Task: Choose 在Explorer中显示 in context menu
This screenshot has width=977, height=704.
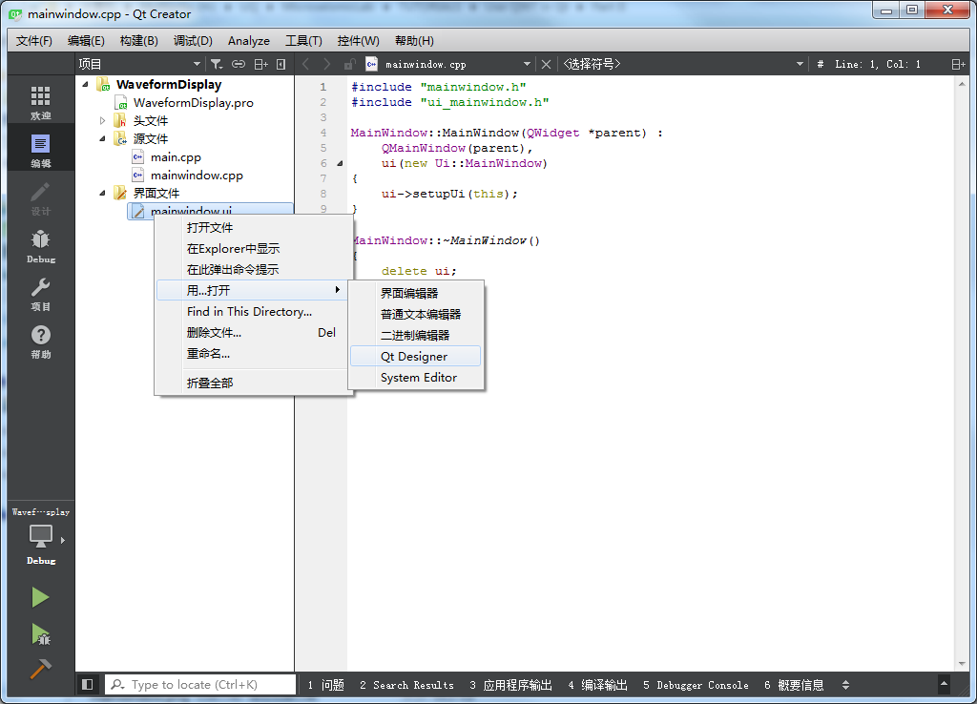Action: (253, 249)
